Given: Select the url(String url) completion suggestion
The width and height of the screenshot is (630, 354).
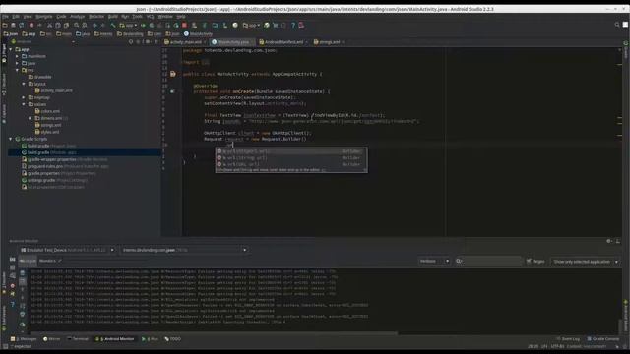Looking at the screenshot, I should pyautogui.click(x=291, y=157).
